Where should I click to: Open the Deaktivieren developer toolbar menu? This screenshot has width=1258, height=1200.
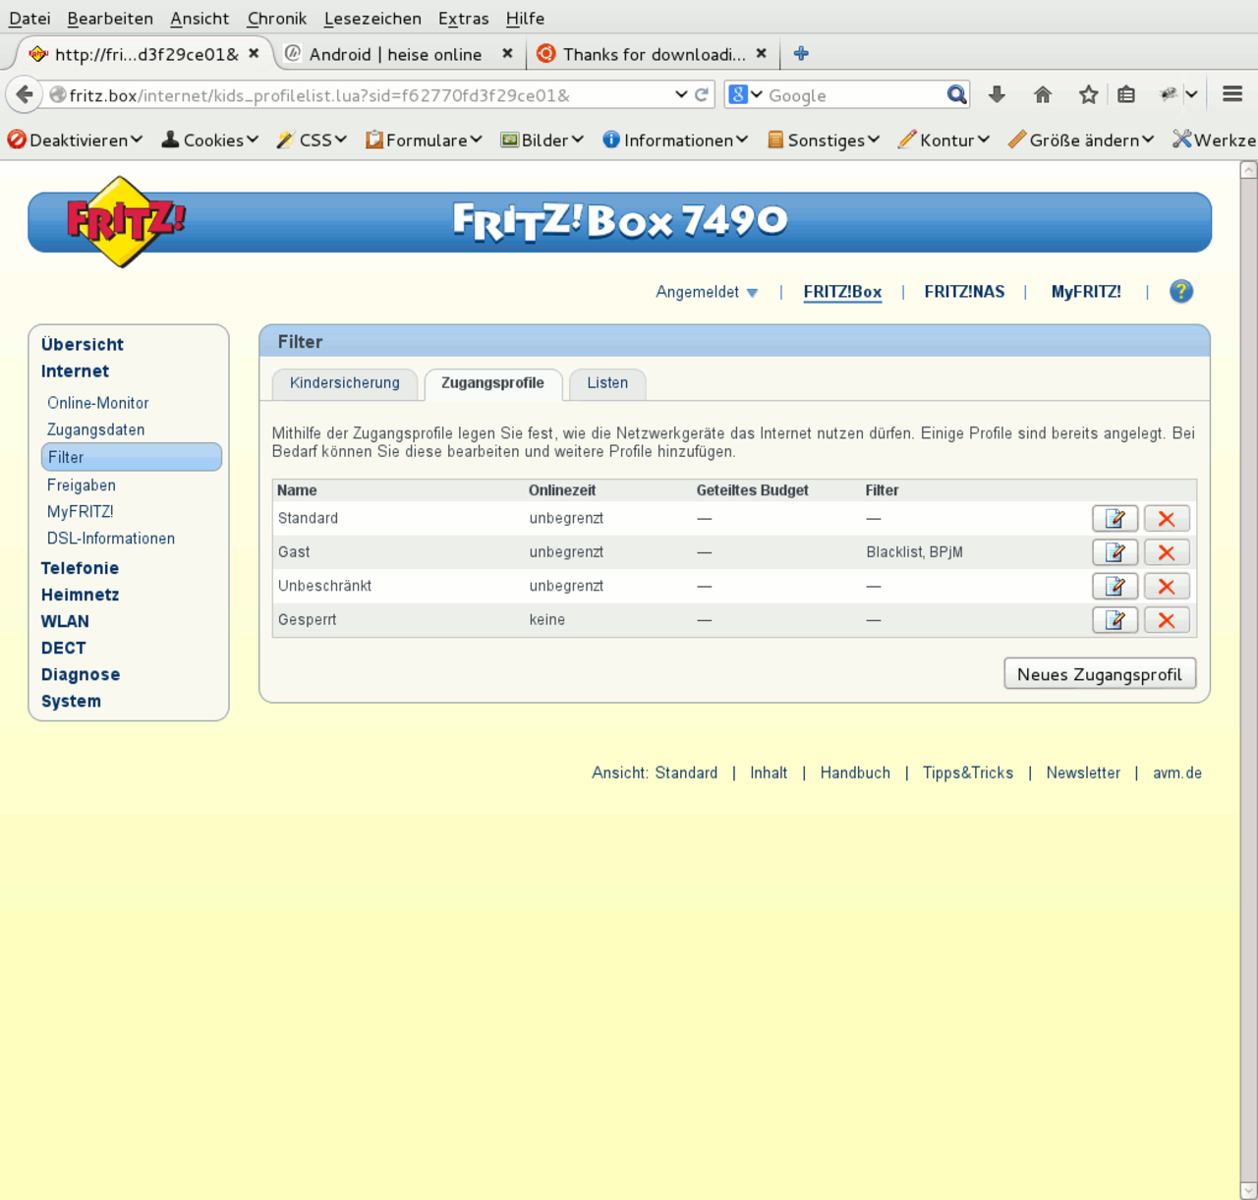pos(75,140)
